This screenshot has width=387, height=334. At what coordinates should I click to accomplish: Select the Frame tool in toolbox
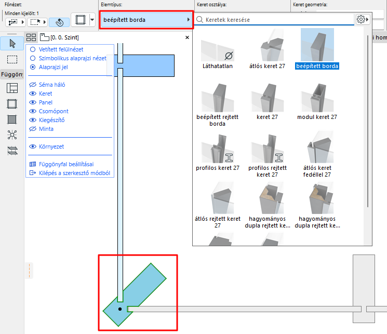click(12, 104)
